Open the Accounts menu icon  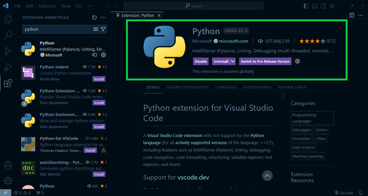pos(8,165)
